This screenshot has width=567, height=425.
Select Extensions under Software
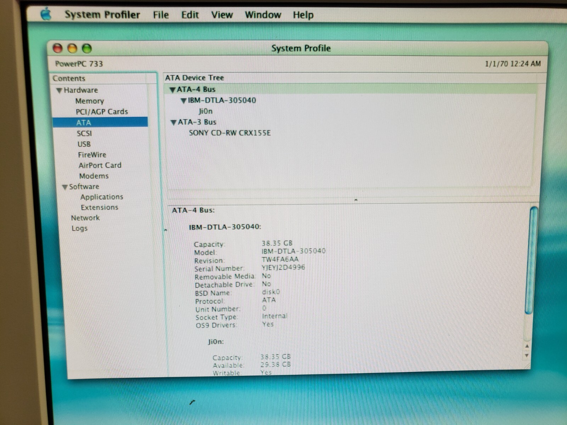100,208
